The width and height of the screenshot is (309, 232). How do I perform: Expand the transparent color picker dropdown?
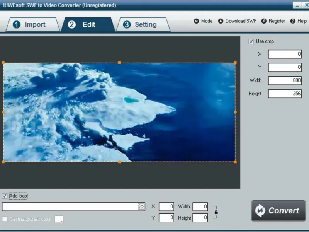[x=59, y=219]
